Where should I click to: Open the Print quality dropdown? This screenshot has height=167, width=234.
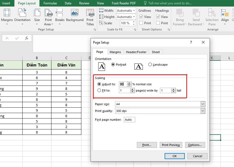pos(202,111)
